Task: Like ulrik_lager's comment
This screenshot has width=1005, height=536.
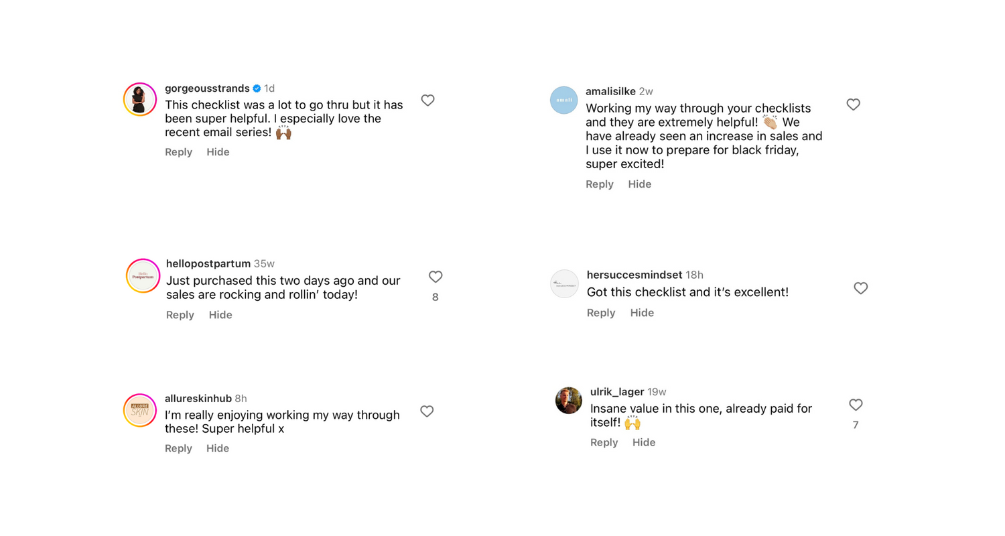Action: 856,405
